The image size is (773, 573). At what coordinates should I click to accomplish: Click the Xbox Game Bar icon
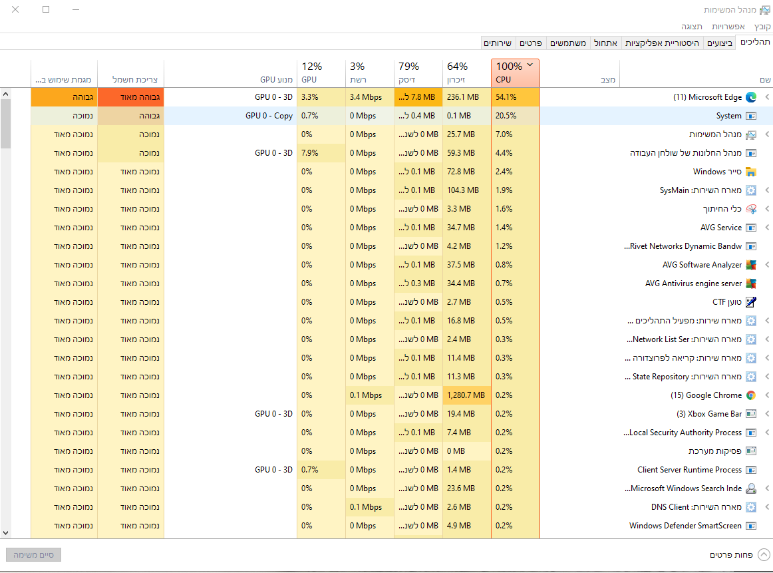click(751, 414)
